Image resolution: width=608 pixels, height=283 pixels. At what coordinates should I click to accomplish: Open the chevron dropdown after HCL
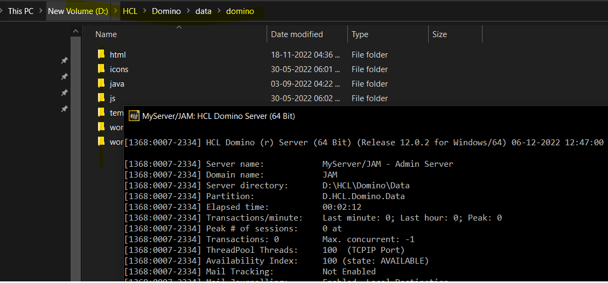[145, 11]
